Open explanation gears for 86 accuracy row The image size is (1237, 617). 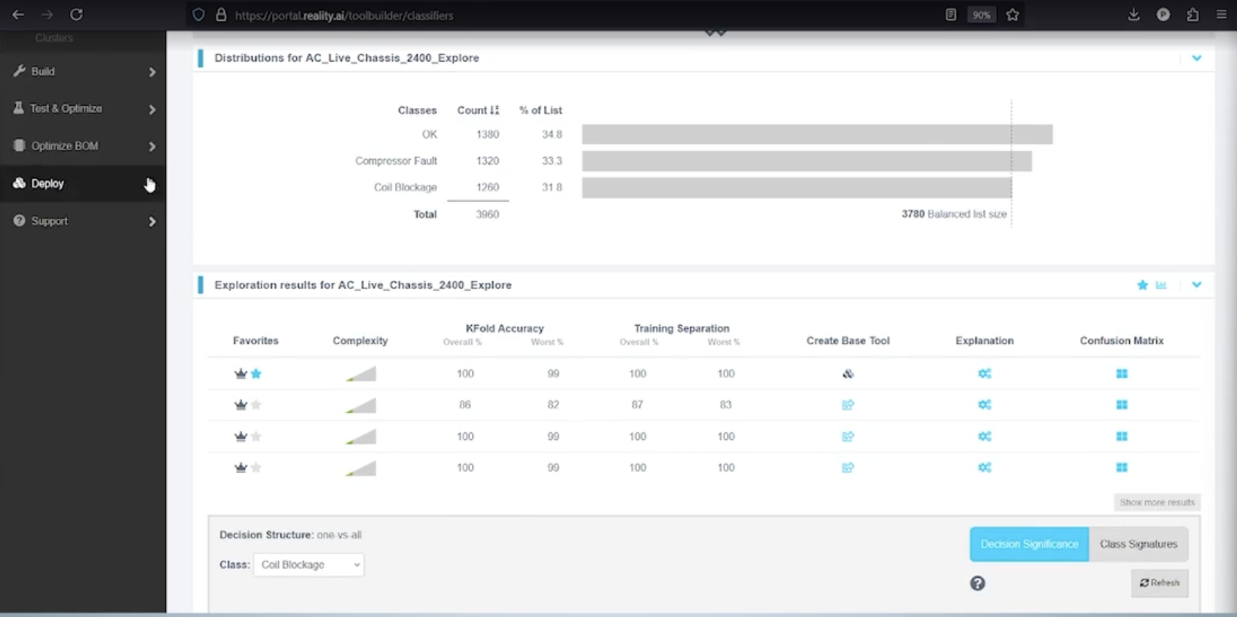tap(984, 405)
